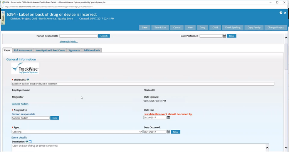Click the Short Desc. text field
The width and height of the screenshot is (289, 152).
(x=143, y=84)
